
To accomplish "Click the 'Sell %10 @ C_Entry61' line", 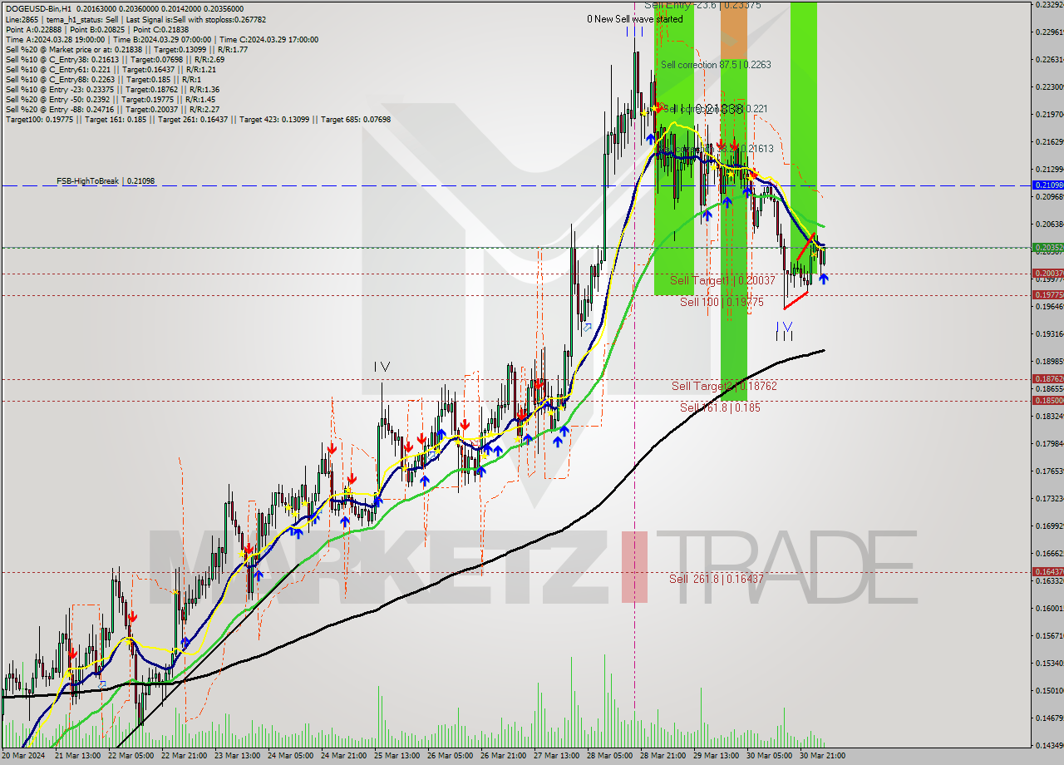I will 111,69.
